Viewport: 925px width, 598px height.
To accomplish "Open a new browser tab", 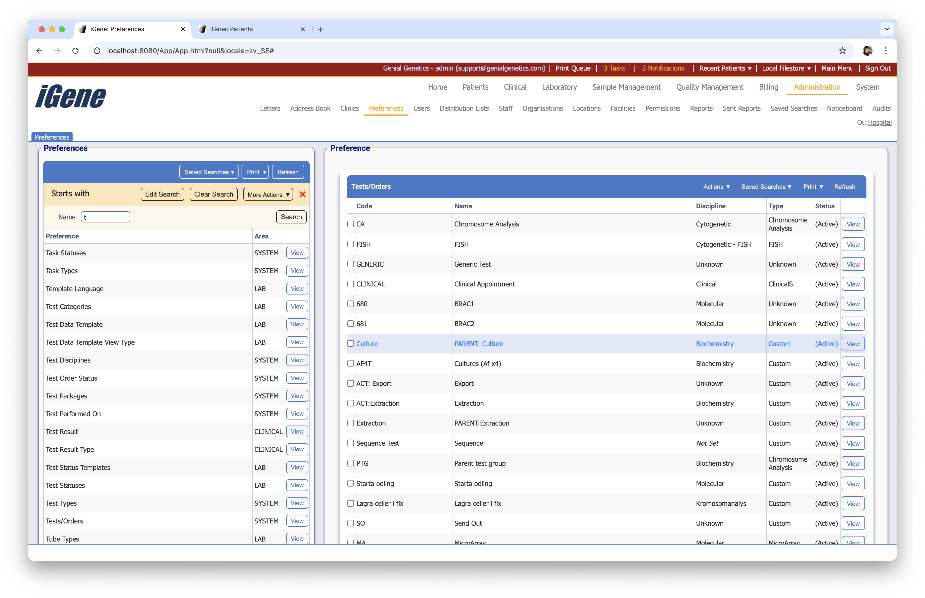I will (x=321, y=29).
